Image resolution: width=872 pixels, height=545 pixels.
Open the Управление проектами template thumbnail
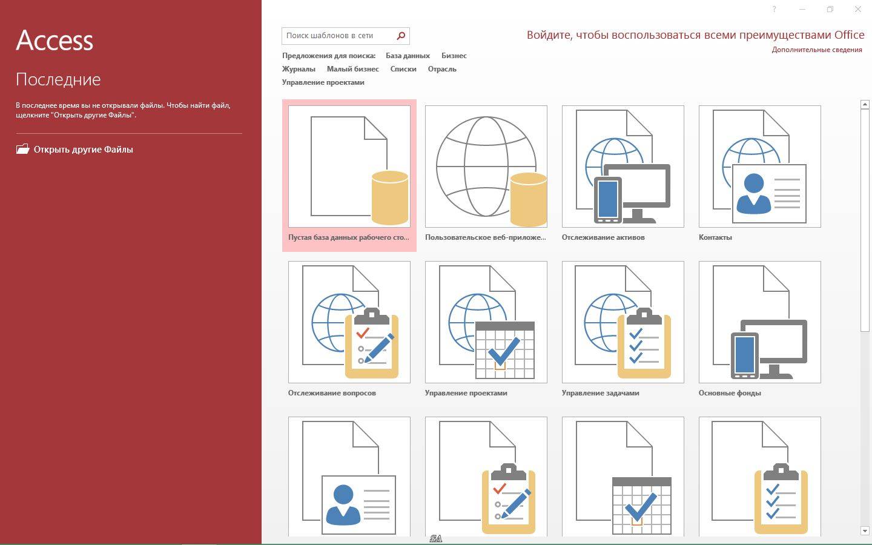pos(486,322)
